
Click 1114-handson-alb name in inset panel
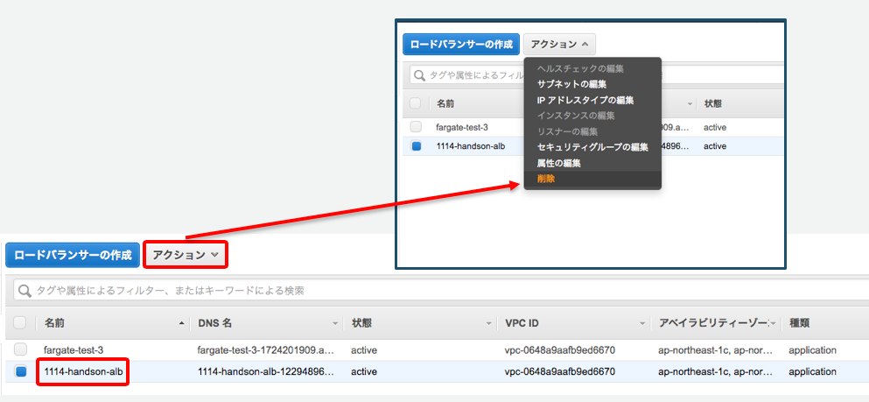click(471, 146)
